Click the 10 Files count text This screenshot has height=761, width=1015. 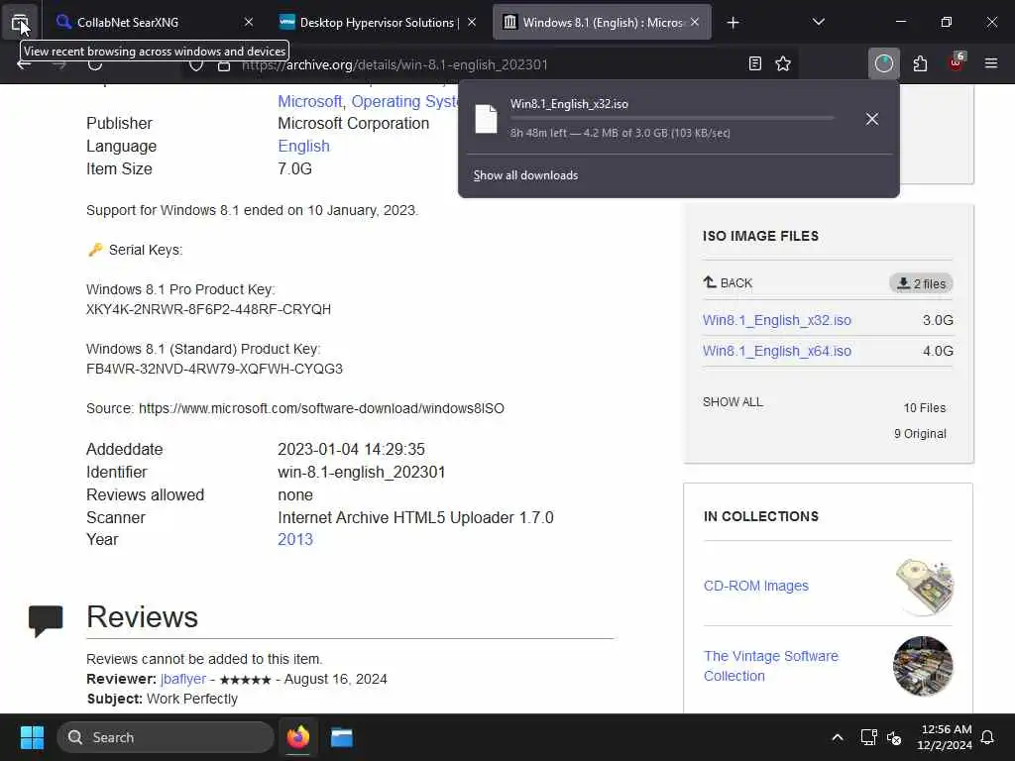pos(925,407)
